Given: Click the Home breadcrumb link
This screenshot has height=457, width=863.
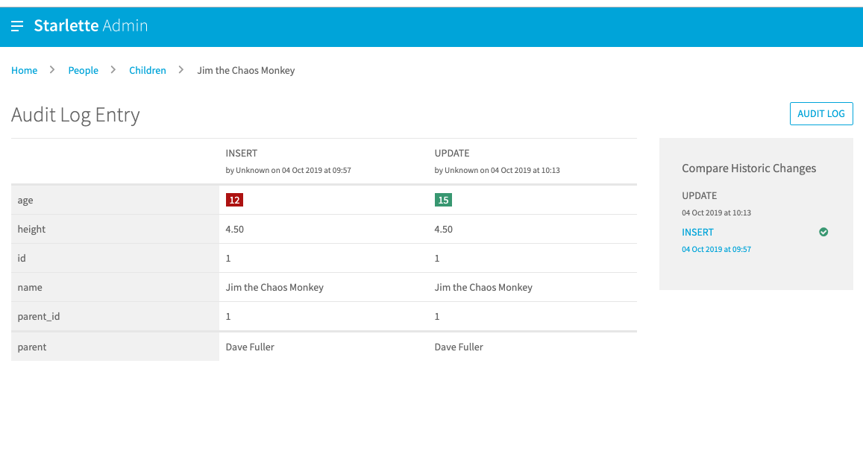Looking at the screenshot, I should tap(24, 69).
